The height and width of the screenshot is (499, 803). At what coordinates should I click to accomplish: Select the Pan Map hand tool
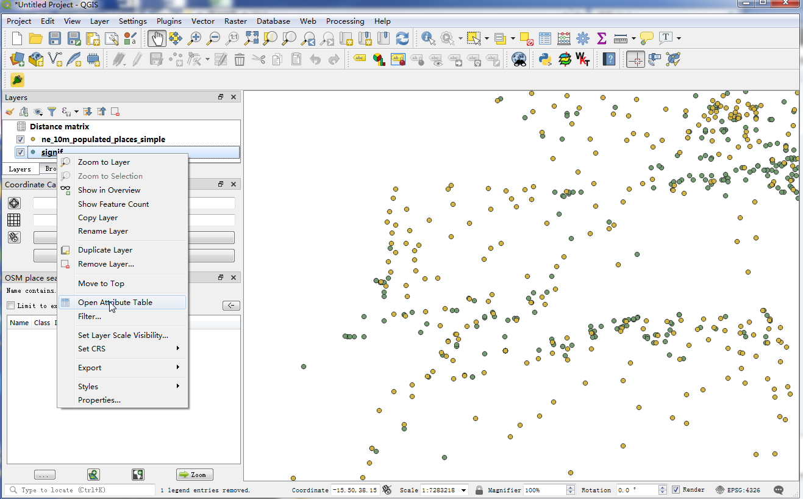[x=157, y=38]
